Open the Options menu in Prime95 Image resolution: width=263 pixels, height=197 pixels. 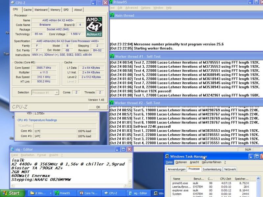click(x=145, y=8)
